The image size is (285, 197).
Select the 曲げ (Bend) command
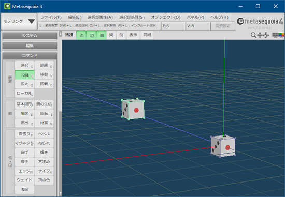pos(24,153)
